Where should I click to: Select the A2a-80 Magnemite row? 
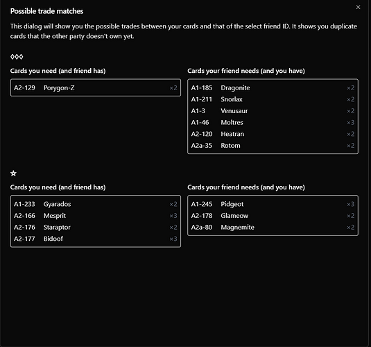pyautogui.click(x=273, y=228)
